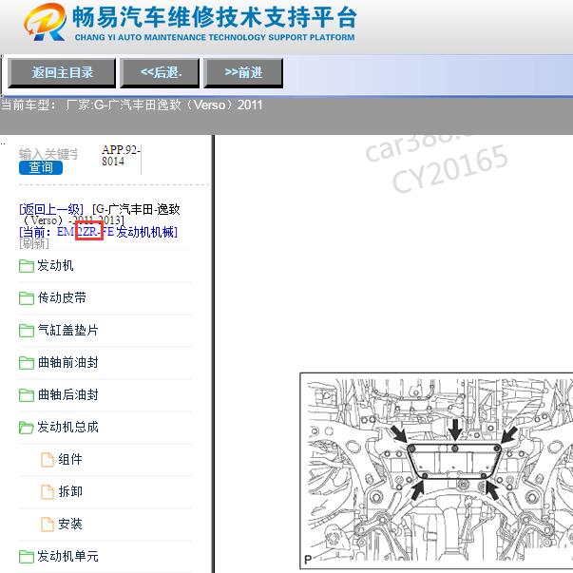The height and width of the screenshot is (573, 573).
Task: Open the 曲轴前油封 folder icon
Action: click(x=27, y=362)
